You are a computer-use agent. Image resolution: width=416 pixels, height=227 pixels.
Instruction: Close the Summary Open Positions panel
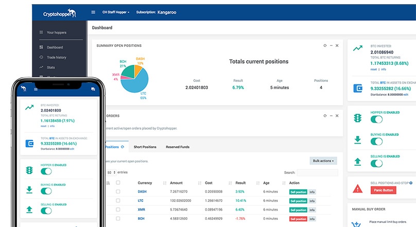[x=337, y=46]
